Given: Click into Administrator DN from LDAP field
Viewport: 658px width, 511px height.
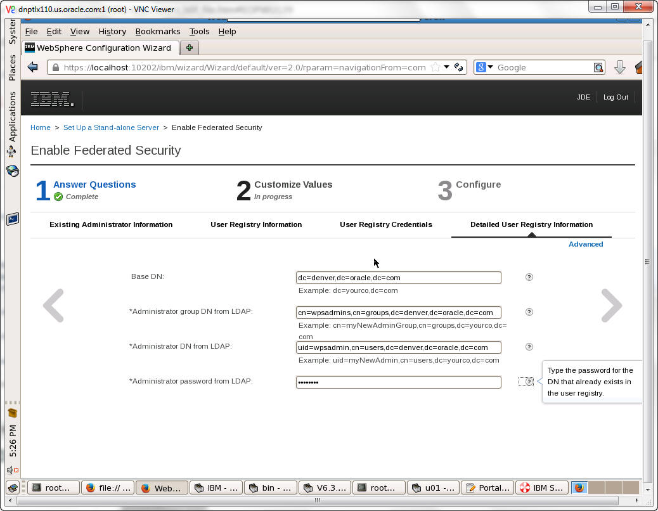Looking at the screenshot, I should tap(398, 347).
